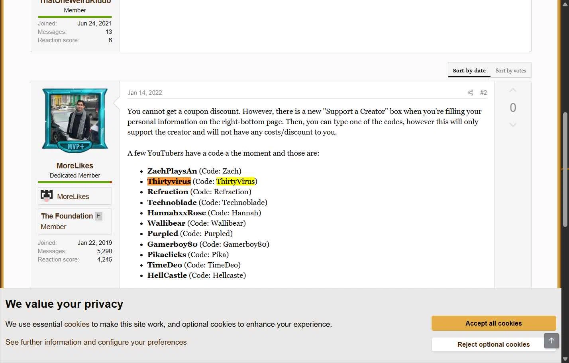Screen dimensions: 569x363
Task: Open the post #2 permalink
Action: pos(483,93)
